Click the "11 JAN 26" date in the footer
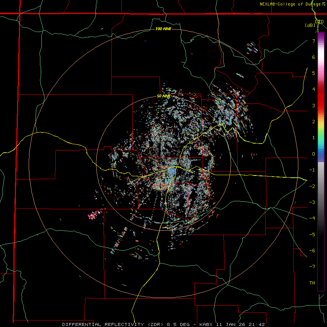 click(230, 324)
